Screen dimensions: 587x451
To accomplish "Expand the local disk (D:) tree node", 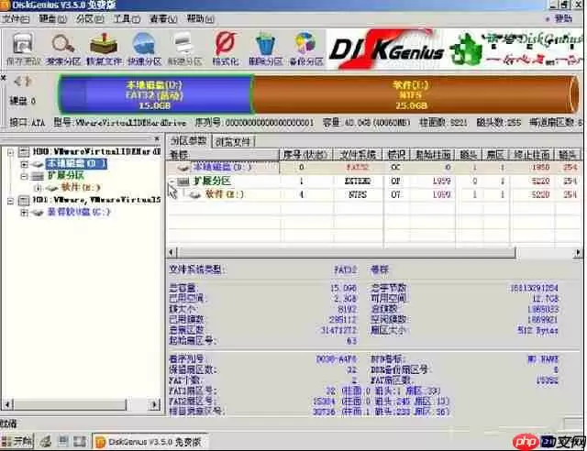I will click(x=24, y=163).
